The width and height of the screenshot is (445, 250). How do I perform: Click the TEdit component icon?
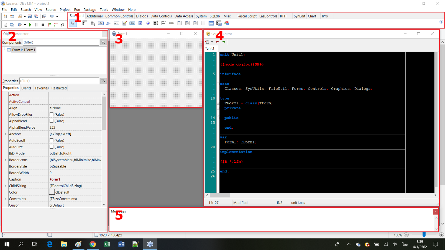117,23
